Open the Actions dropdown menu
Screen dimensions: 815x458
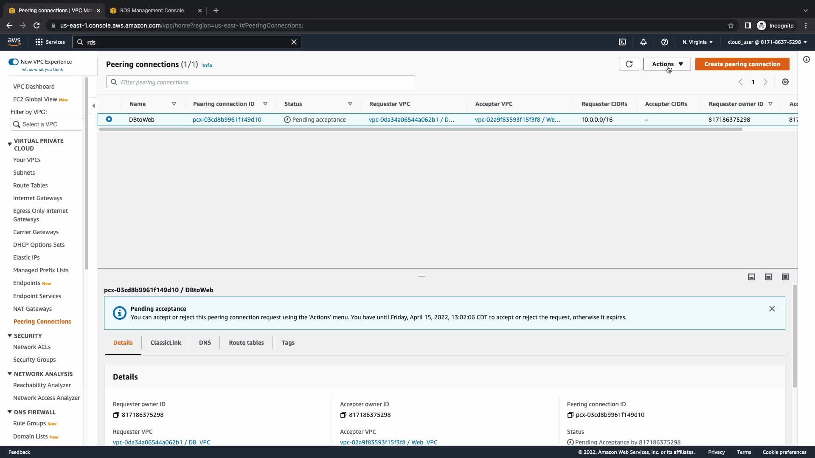[667, 64]
